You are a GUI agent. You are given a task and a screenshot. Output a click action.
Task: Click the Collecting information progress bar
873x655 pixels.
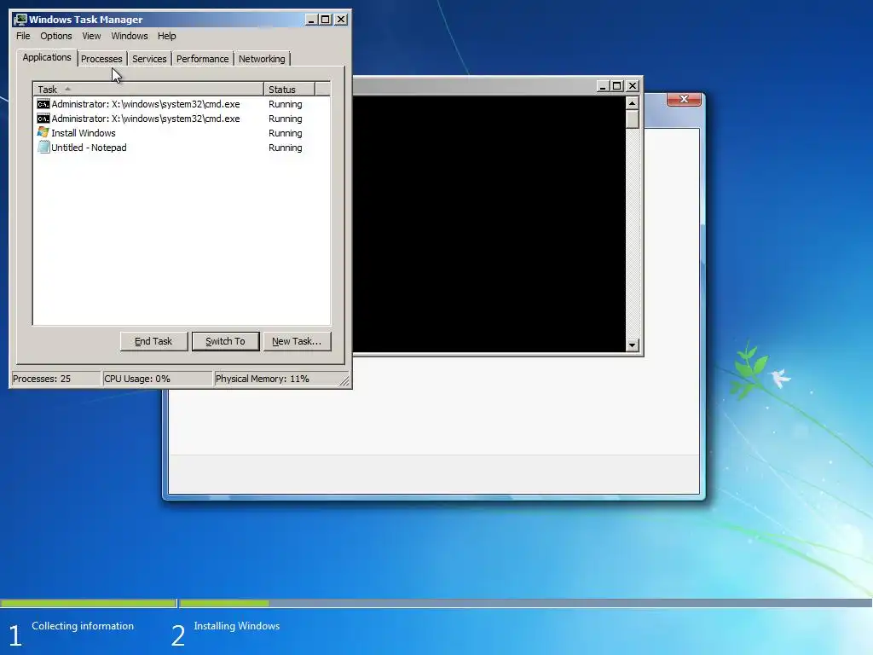pyautogui.click(x=88, y=603)
